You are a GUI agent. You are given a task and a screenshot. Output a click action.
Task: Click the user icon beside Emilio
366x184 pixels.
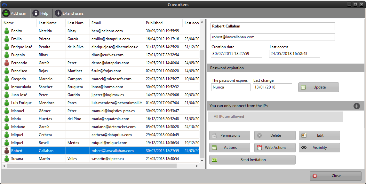(x=7, y=39)
